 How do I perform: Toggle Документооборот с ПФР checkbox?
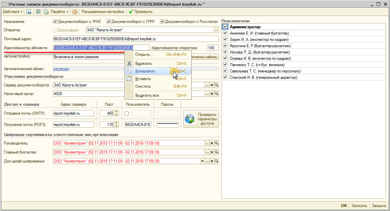[108, 22]
